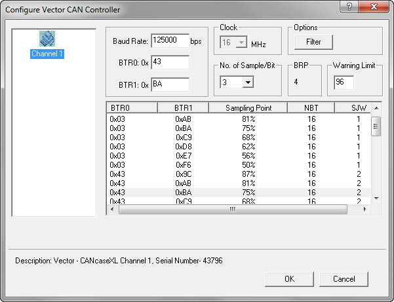Click the BRP value 4
This screenshot has height=302, width=394.
(296, 82)
